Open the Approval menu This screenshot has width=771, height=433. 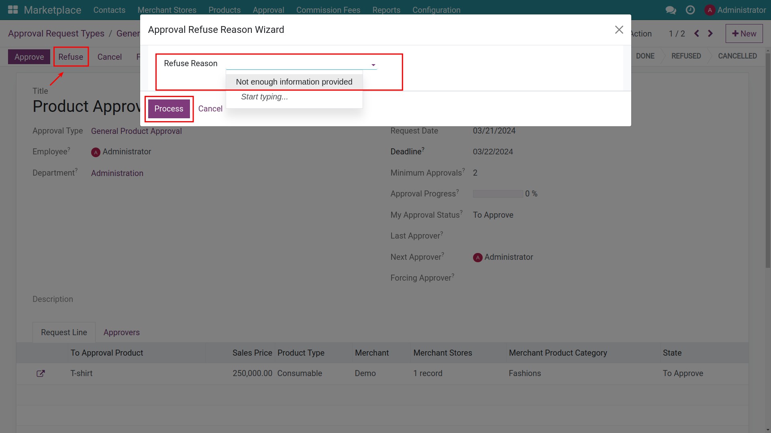tap(268, 10)
